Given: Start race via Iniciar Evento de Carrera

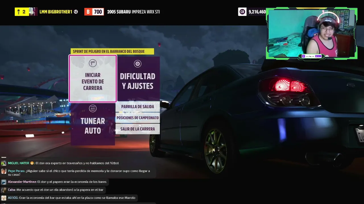Looking at the screenshot, I should tap(93, 78).
